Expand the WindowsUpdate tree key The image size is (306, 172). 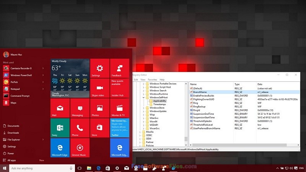143,111
